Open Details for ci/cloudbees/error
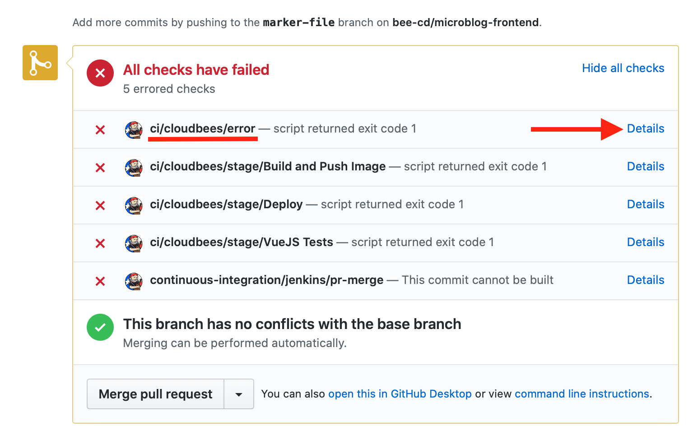The width and height of the screenshot is (698, 439). [646, 128]
